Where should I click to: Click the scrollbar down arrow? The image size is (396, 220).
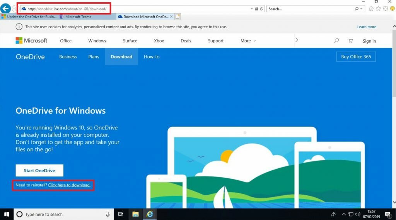(394, 202)
